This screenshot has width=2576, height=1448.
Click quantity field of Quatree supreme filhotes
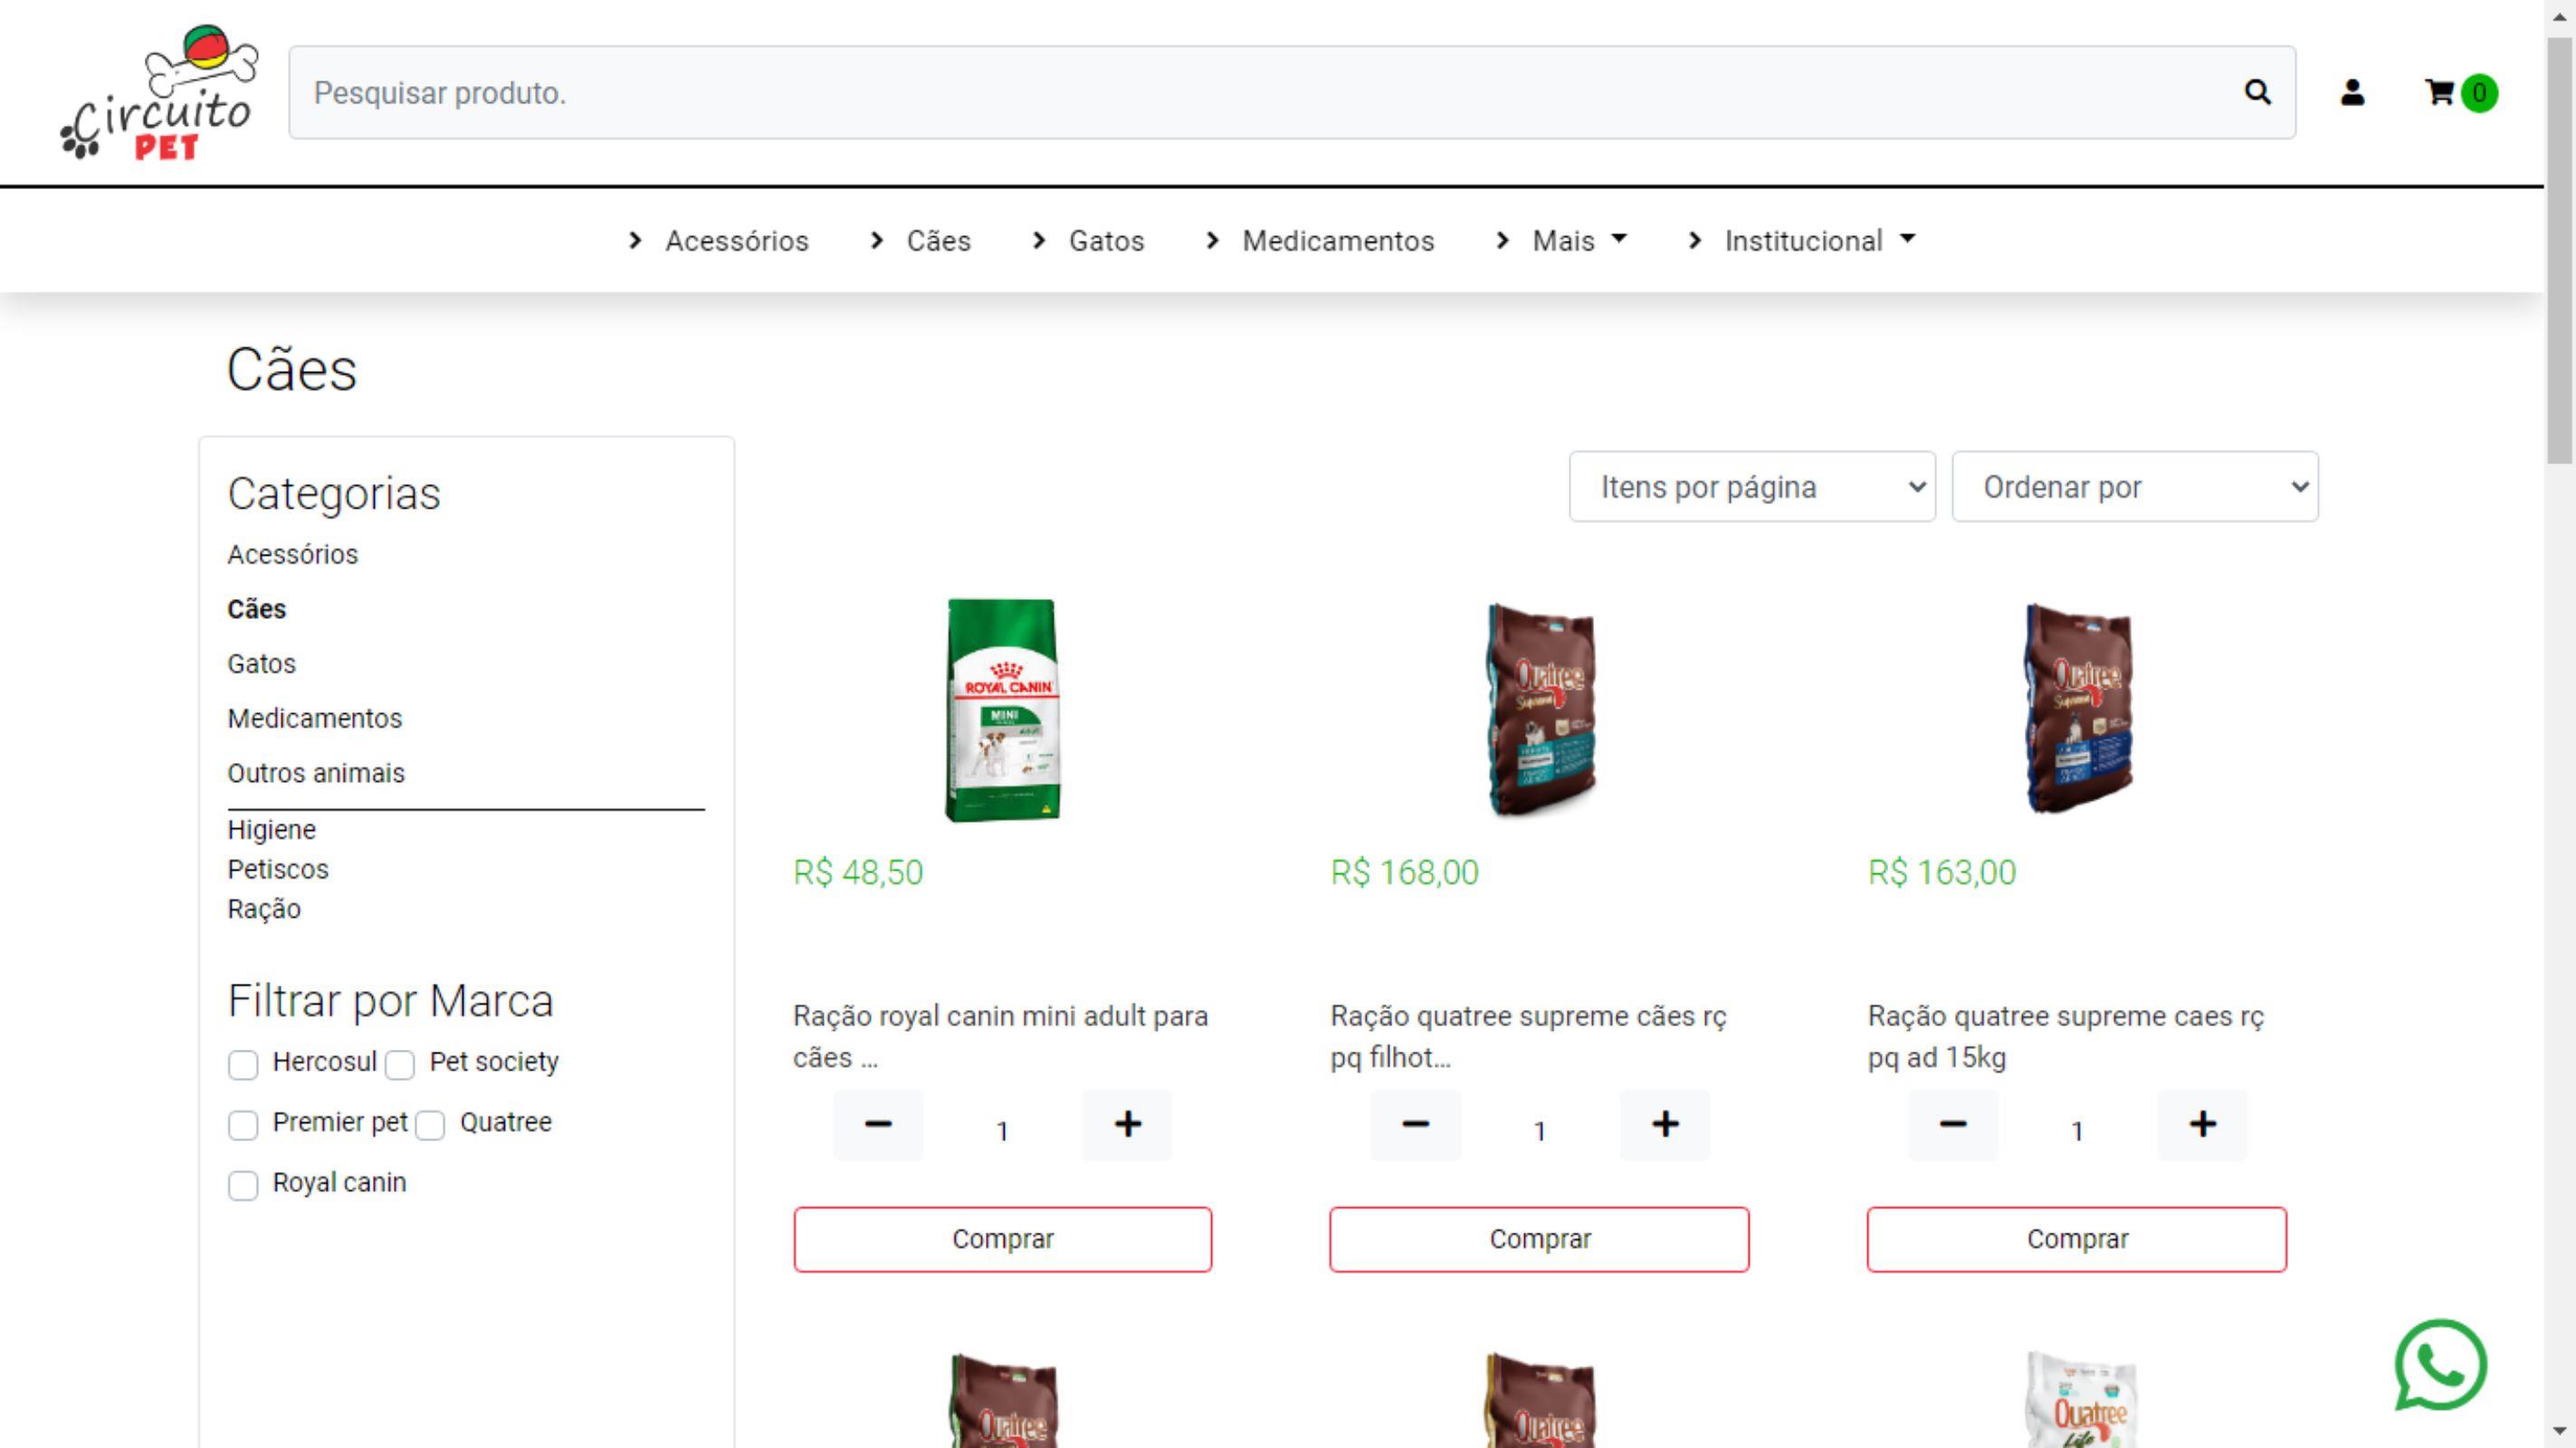(1540, 1130)
